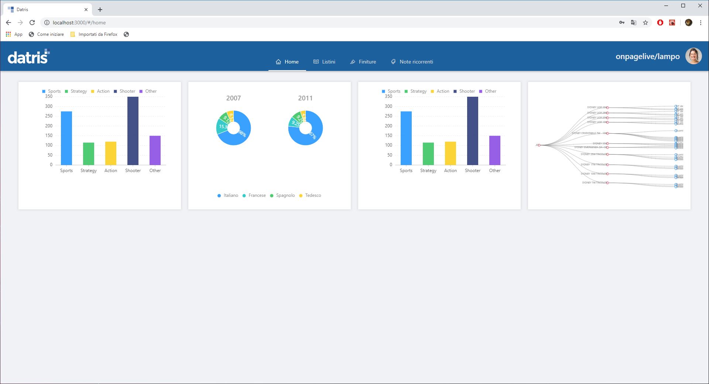The image size is (709, 384).
Task: Toggle Italiano series in the pie legend
Action: [x=228, y=195]
